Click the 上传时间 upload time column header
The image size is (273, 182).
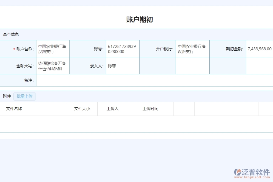coord(150,109)
